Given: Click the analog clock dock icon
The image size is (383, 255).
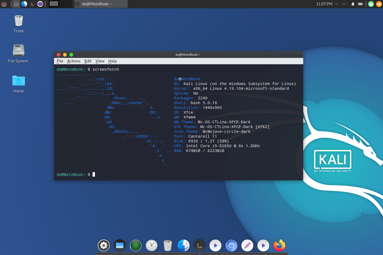Looking at the screenshot, I should point(152,245).
